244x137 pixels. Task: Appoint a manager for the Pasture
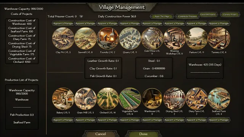click(x=197, y=24)
